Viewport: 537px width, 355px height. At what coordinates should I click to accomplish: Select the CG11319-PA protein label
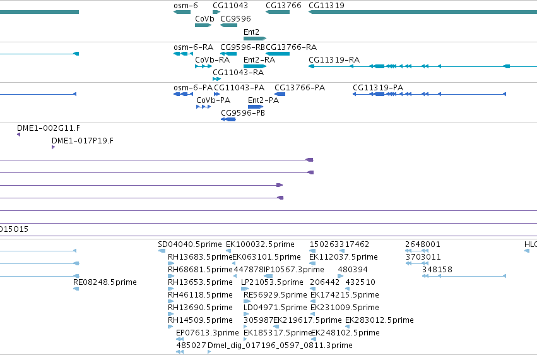[378, 88]
